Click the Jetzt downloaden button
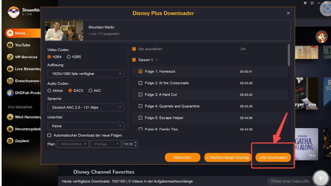 point(273,158)
